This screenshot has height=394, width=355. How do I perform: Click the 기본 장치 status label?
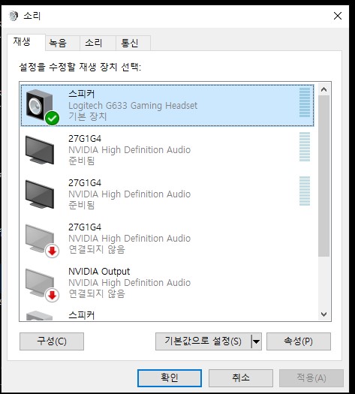(88, 116)
